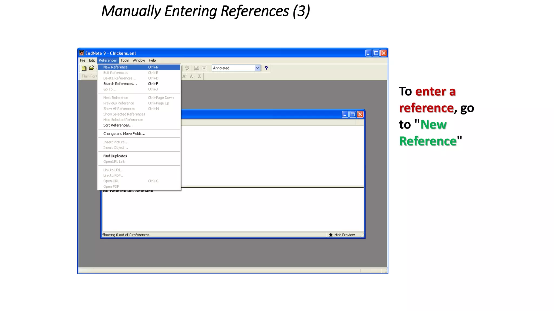Click the greyed Edit References entry
554x311 pixels.
[139, 73]
